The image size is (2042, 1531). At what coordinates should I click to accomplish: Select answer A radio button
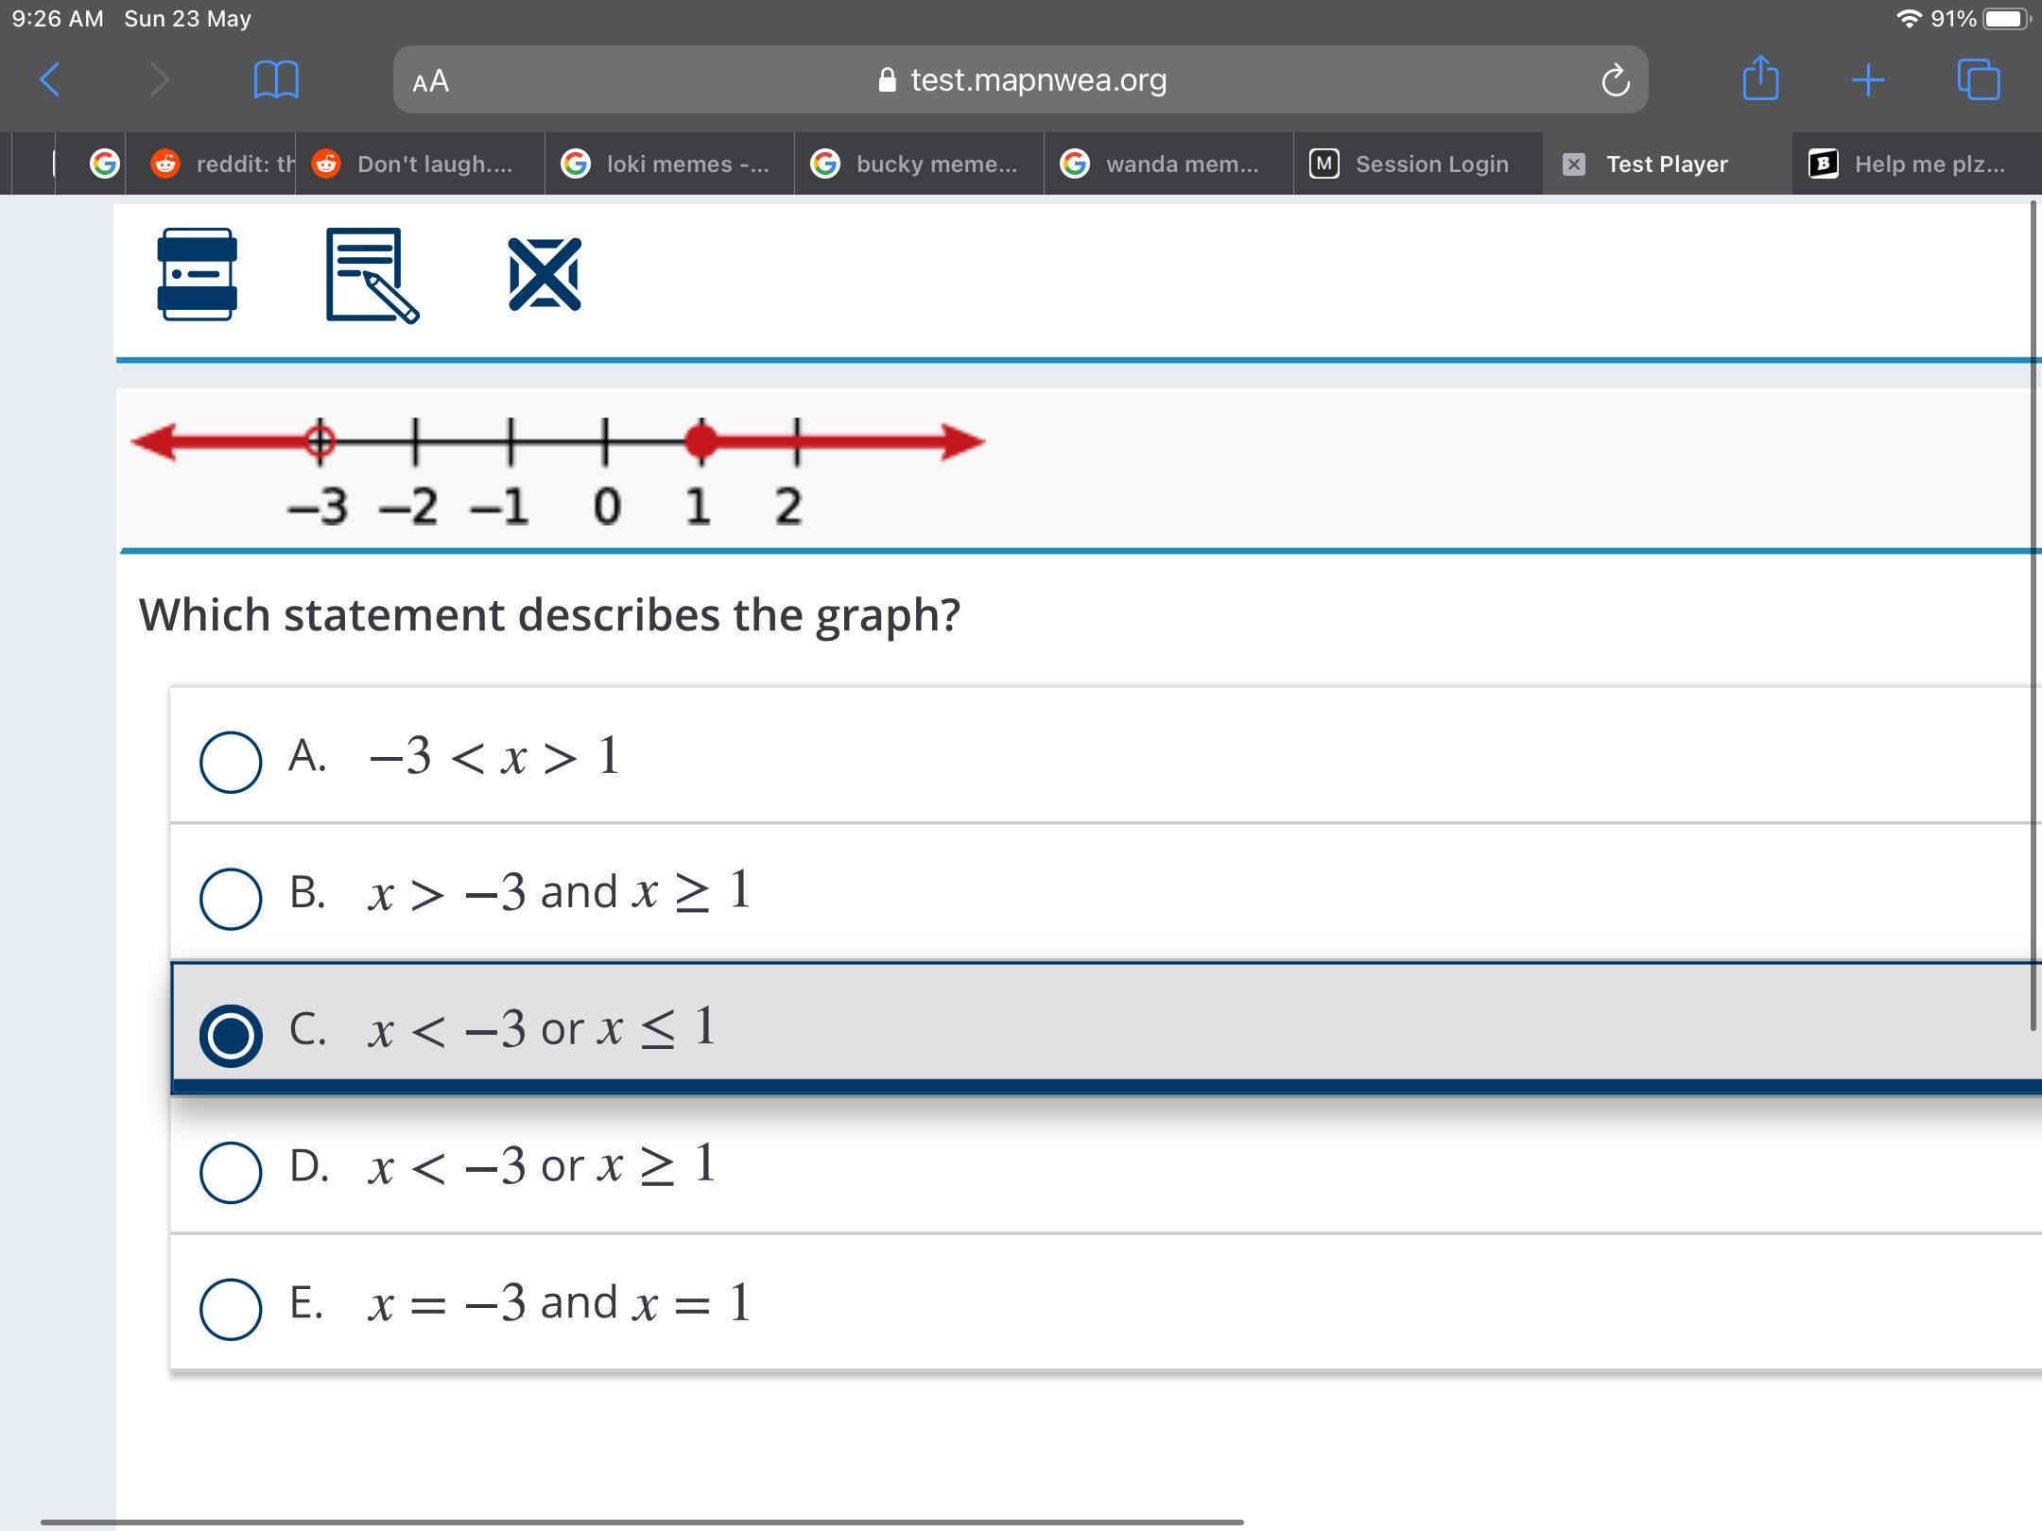click(x=231, y=761)
